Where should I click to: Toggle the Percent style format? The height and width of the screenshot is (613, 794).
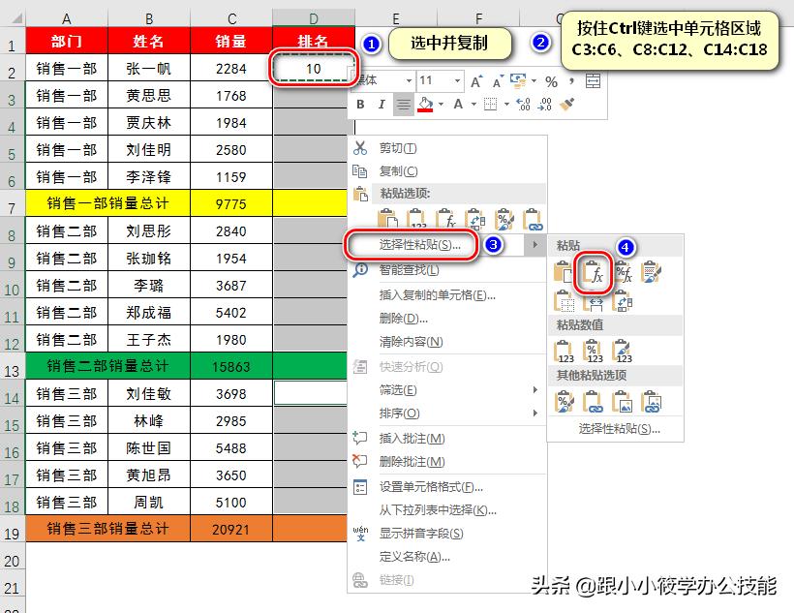(551, 80)
